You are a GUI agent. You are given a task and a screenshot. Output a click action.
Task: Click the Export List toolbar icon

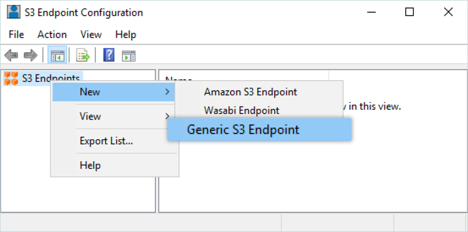tap(83, 55)
